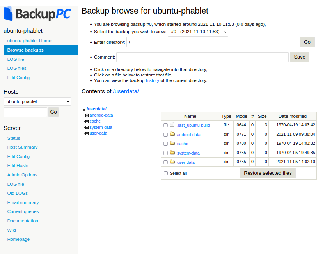The width and height of the screenshot is (318, 254).
Task: Open android-data in directory tree
Action: [101, 115]
